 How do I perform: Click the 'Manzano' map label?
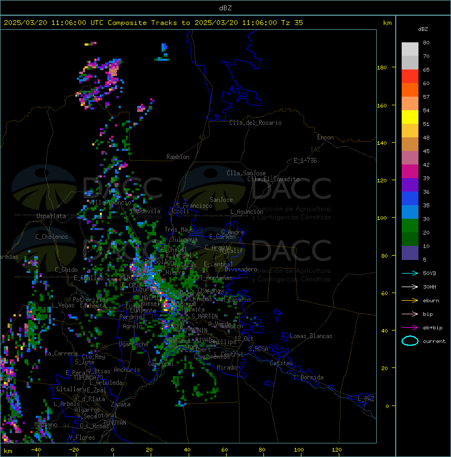pyautogui.click(x=46, y=424)
